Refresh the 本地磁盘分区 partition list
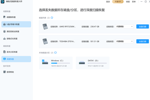The height and width of the screenshot is (100, 150). point(55,53)
